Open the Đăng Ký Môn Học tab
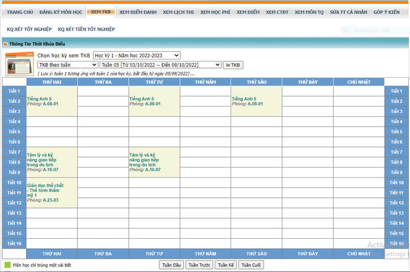This screenshot has width=410, height=272. pos(60,12)
